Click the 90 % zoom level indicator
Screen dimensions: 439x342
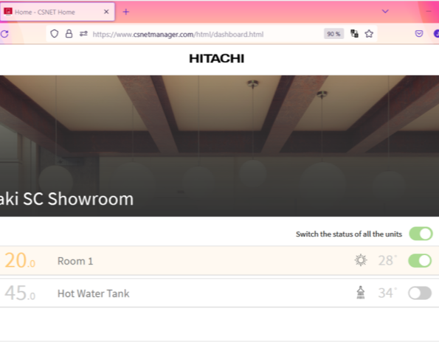(x=333, y=34)
